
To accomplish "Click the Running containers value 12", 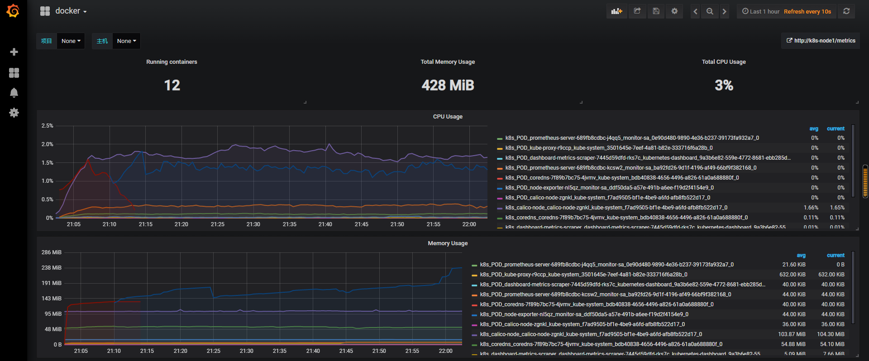I will [172, 85].
